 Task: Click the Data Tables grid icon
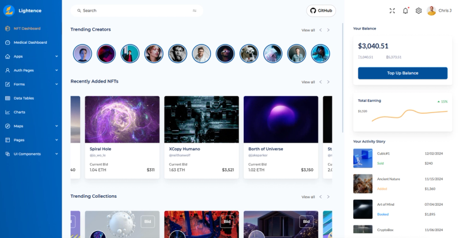coord(7,99)
